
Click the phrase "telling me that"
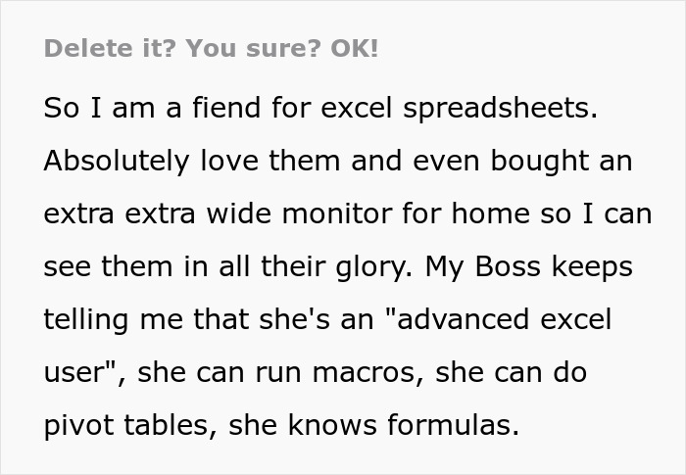pos(140,319)
